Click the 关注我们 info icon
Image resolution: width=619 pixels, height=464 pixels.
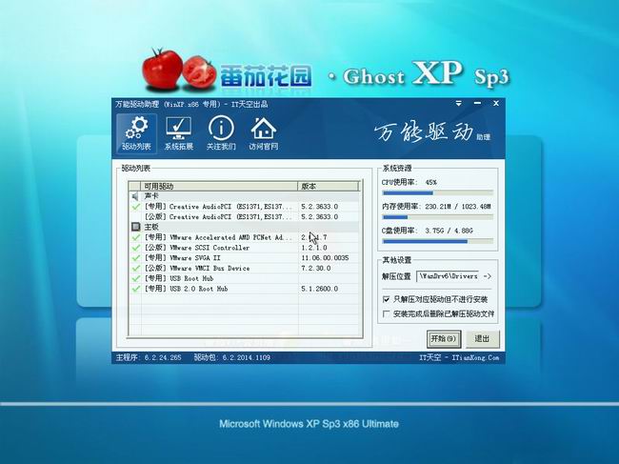(221, 133)
